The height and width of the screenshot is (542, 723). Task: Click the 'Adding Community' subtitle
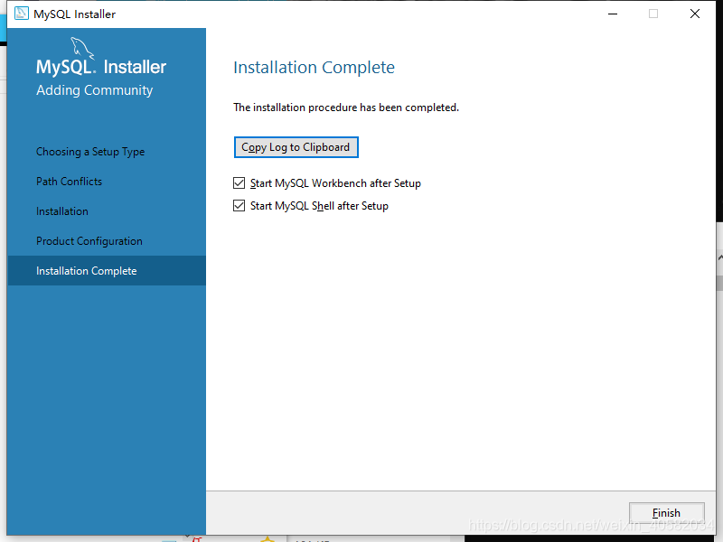95,89
